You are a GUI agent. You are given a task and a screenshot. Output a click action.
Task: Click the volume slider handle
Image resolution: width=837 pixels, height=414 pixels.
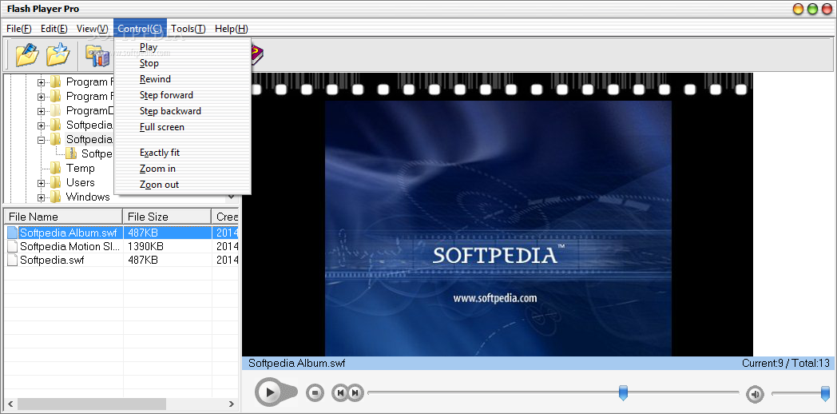point(826,394)
